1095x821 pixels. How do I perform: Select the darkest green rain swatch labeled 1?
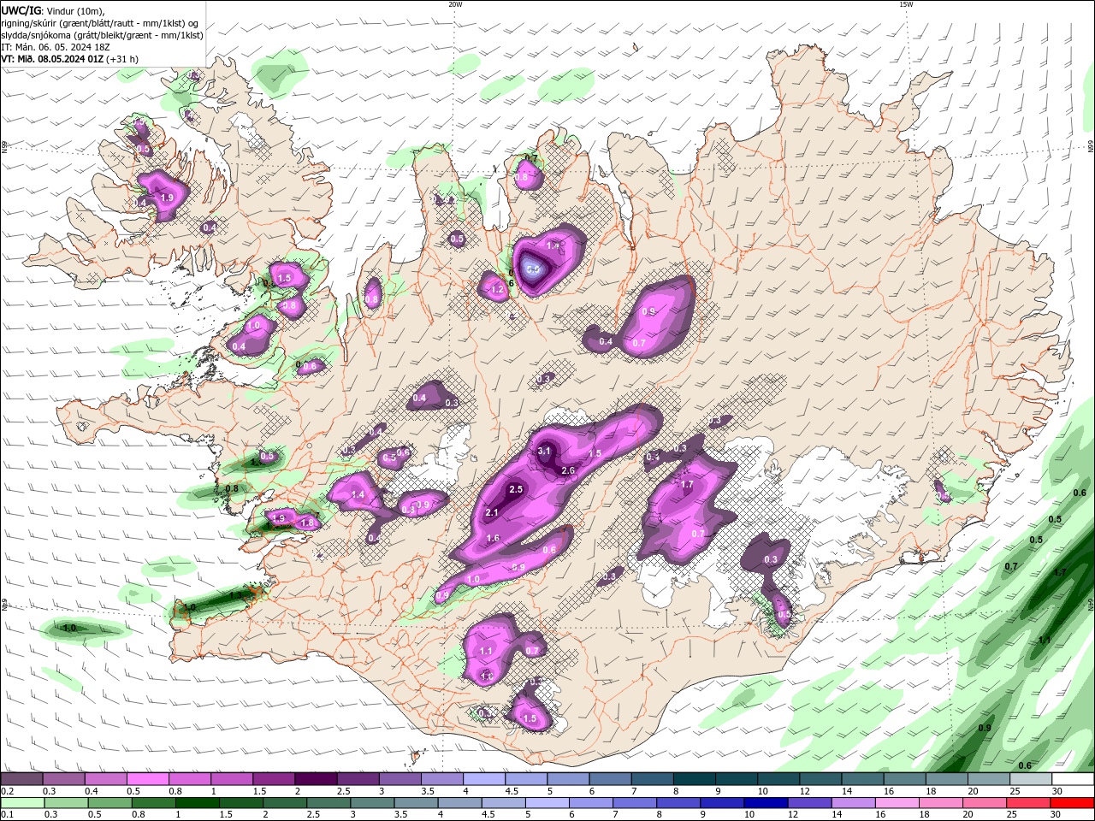click(198, 803)
